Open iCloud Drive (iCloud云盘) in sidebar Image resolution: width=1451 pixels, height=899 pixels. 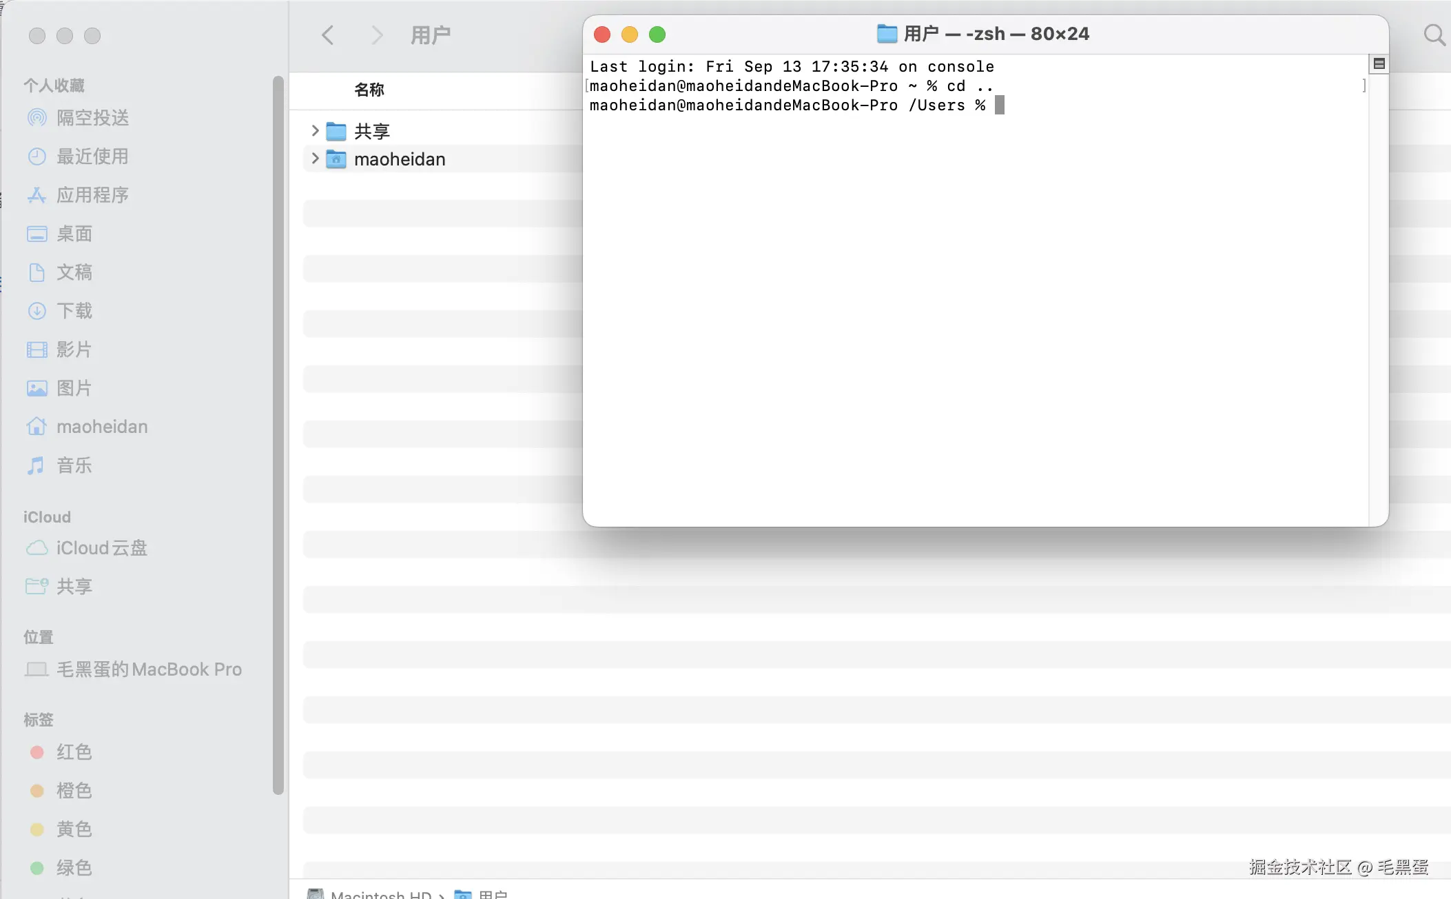101,548
